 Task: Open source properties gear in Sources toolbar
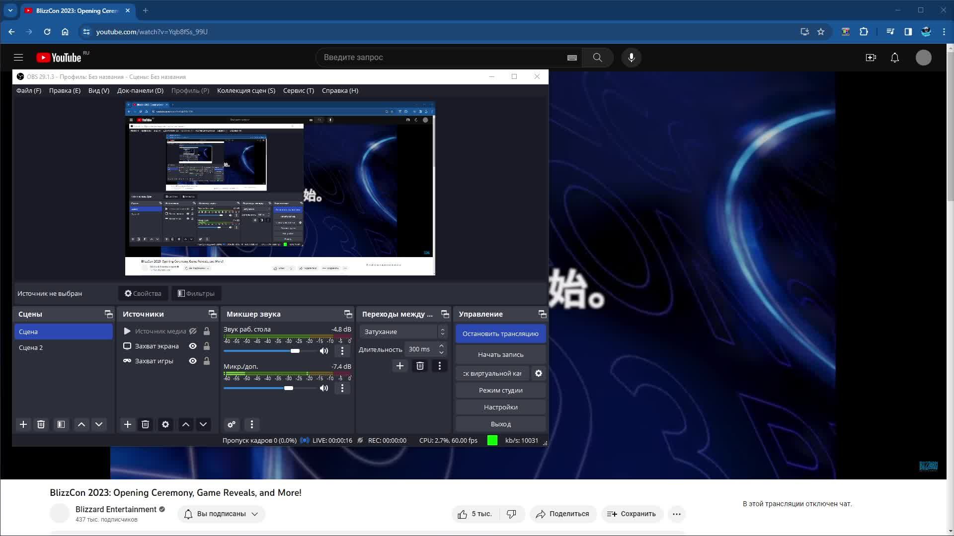click(x=165, y=424)
